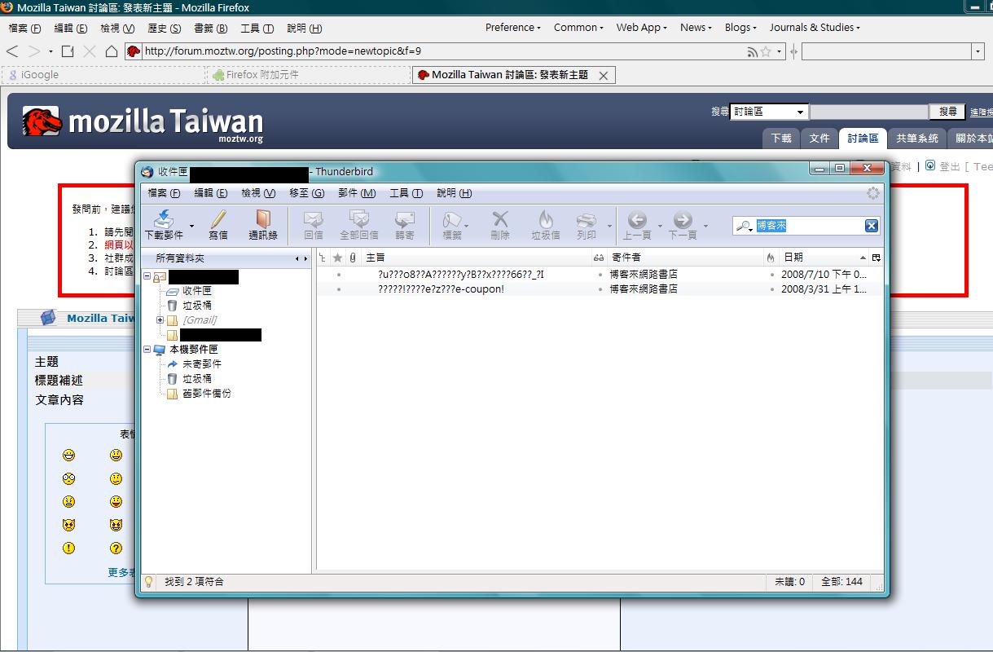Image resolution: width=993 pixels, height=652 pixels.
Task: Go forward with 下一頁 arrow icon
Action: [x=683, y=219]
